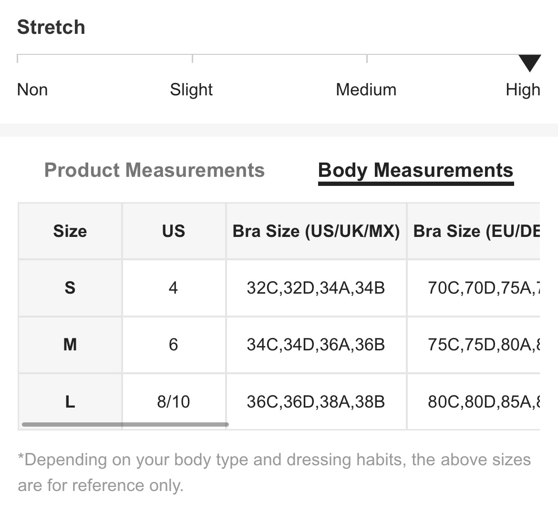Click the Non stretch label
This screenshot has height=522, width=558.
pos(32,90)
